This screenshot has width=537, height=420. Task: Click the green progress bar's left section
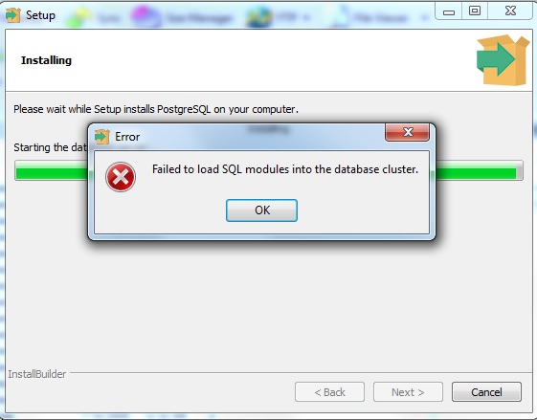point(51,170)
